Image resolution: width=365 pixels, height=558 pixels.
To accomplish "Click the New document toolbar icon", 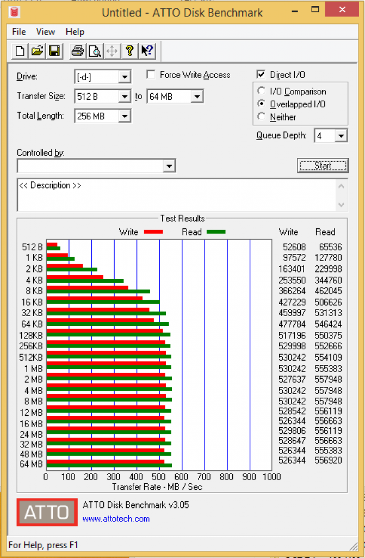I will (20, 51).
